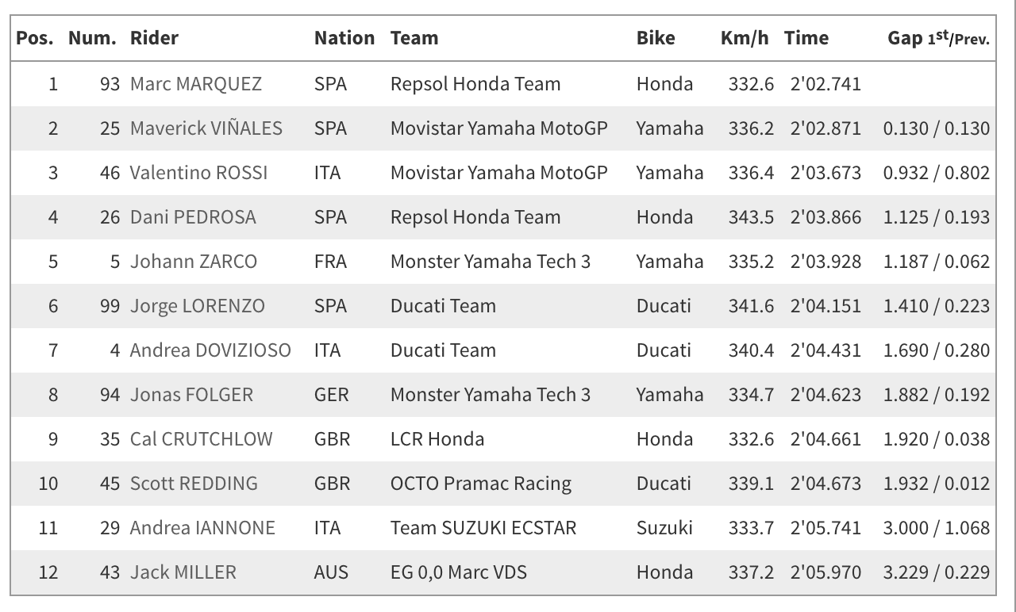Select the Team column header
Screen dimensions: 1016x612
click(x=414, y=38)
